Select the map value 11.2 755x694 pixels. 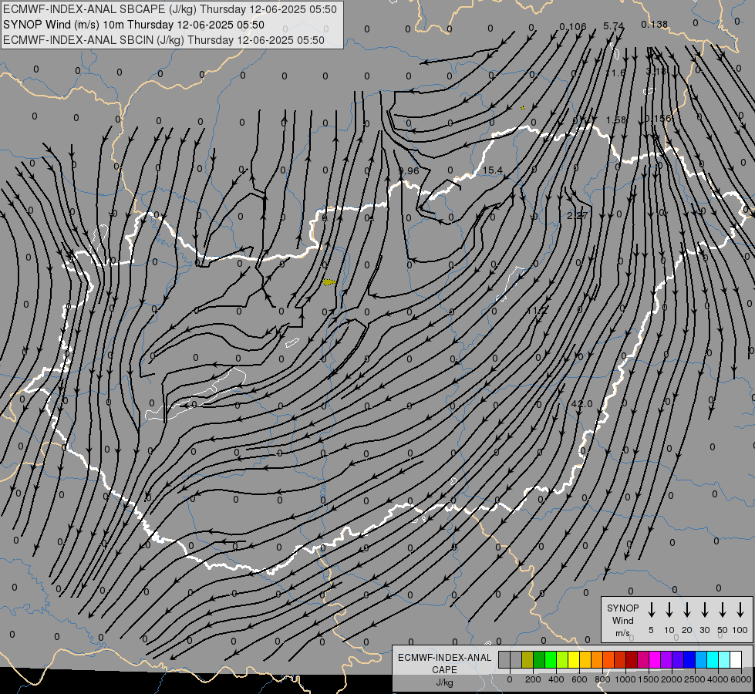[x=537, y=311]
